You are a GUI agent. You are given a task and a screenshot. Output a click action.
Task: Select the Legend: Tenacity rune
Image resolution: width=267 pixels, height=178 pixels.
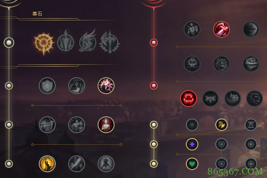(x=77, y=125)
